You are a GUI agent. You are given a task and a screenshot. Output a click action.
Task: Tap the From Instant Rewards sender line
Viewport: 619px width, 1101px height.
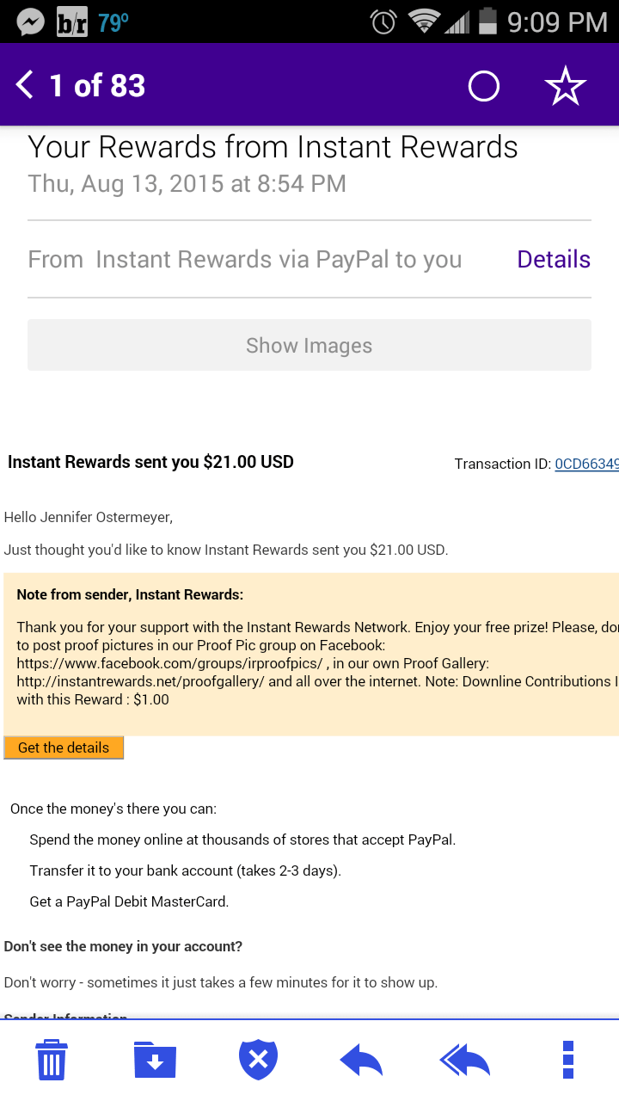click(245, 259)
